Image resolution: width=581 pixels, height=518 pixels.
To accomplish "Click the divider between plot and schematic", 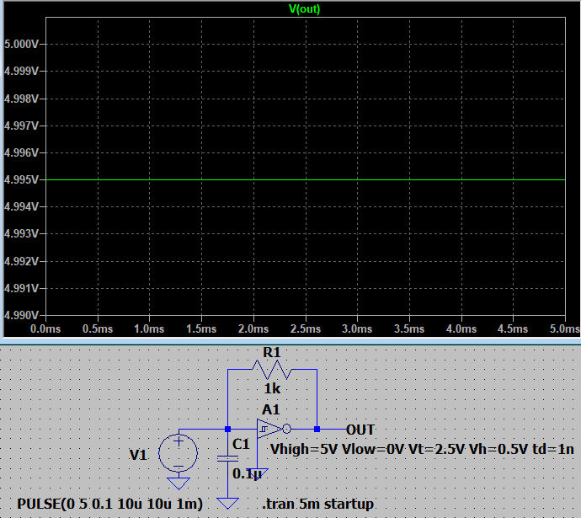I will 290,340.
